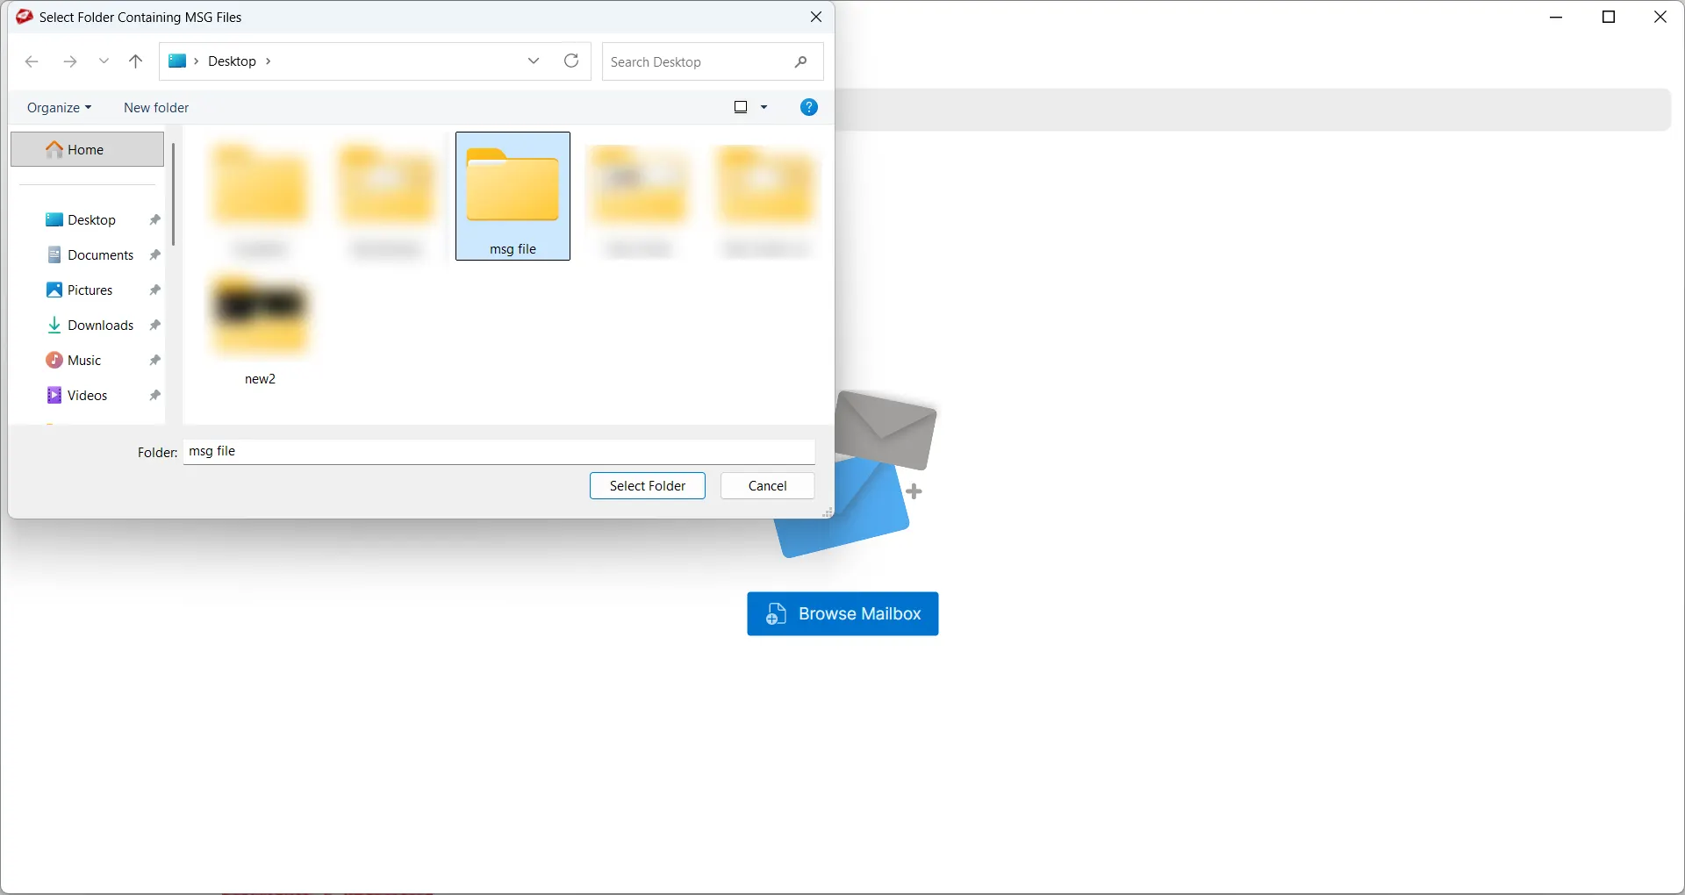Refresh the Desktop folder view

(x=571, y=61)
